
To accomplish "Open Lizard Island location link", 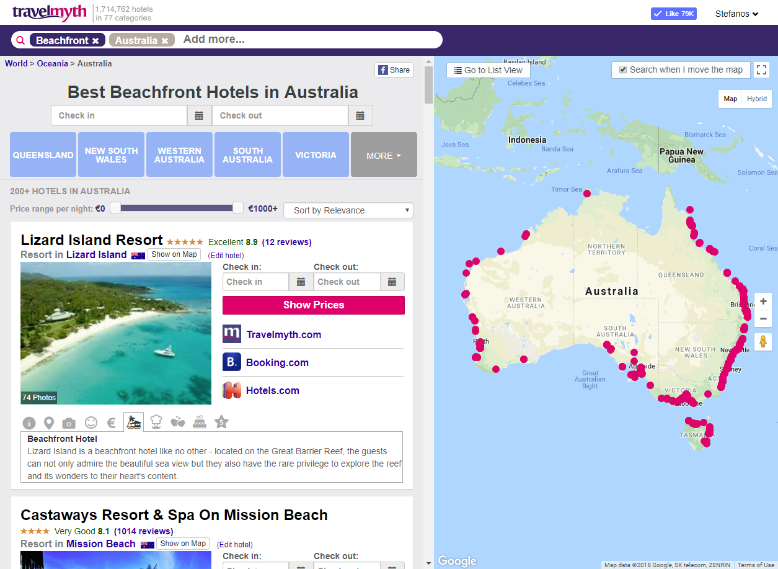I will pyautogui.click(x=97, y=254).
